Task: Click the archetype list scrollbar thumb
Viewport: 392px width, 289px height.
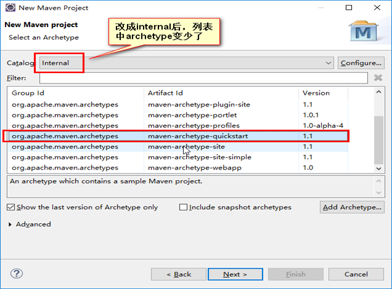Action: 379,140
